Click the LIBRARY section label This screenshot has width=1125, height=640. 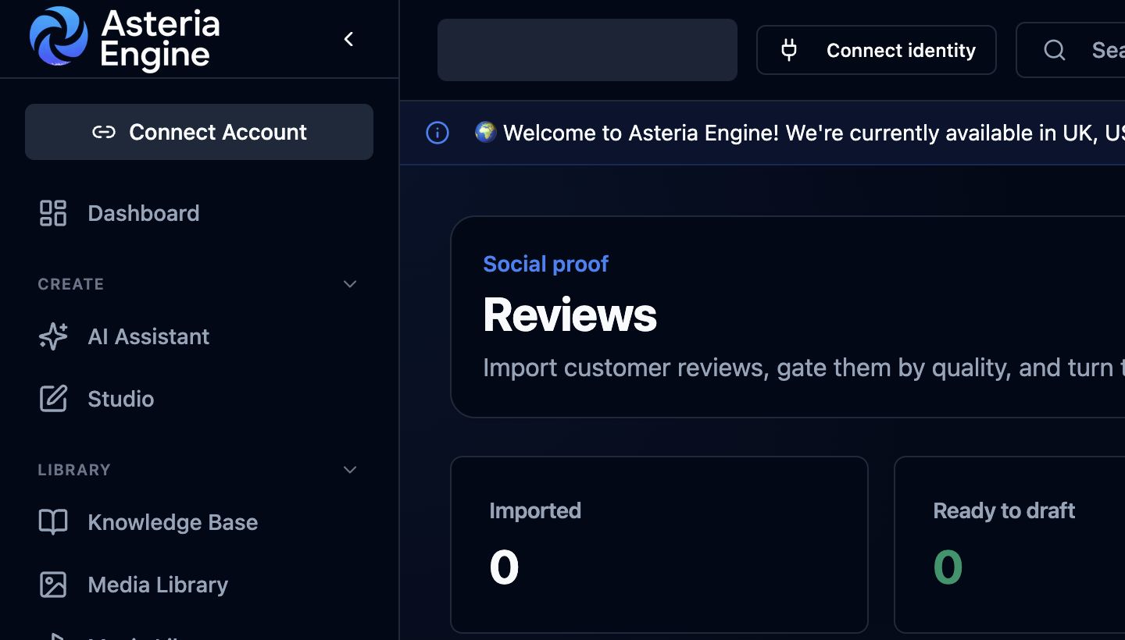(74, 470)
